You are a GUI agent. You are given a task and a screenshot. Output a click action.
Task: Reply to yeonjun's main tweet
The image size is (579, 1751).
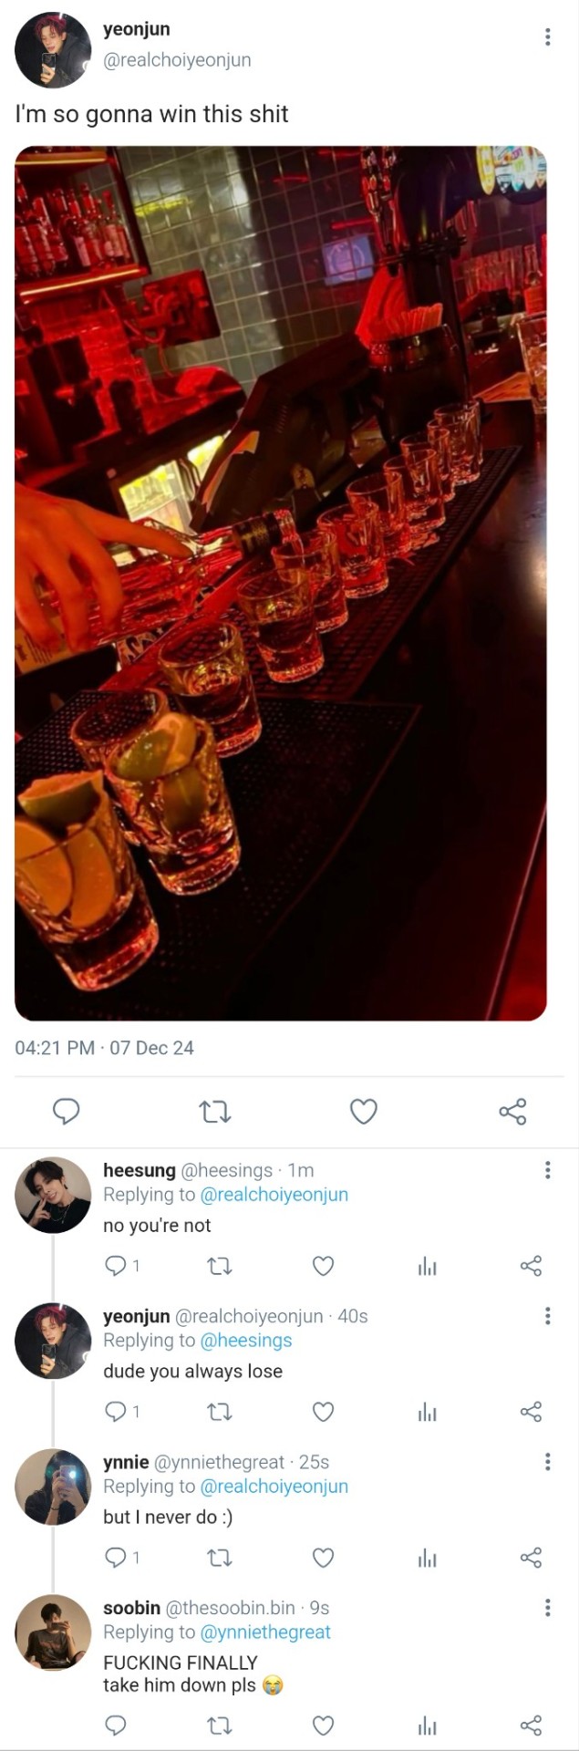(66, 1111)
